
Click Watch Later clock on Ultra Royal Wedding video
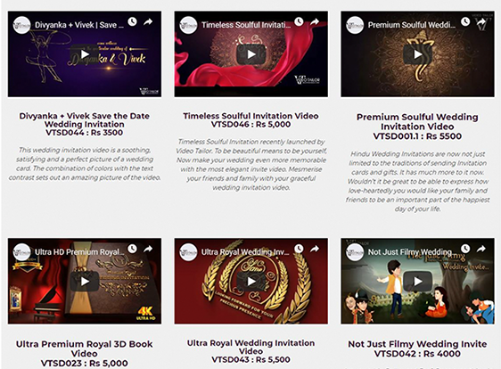(x=299, y=249)
